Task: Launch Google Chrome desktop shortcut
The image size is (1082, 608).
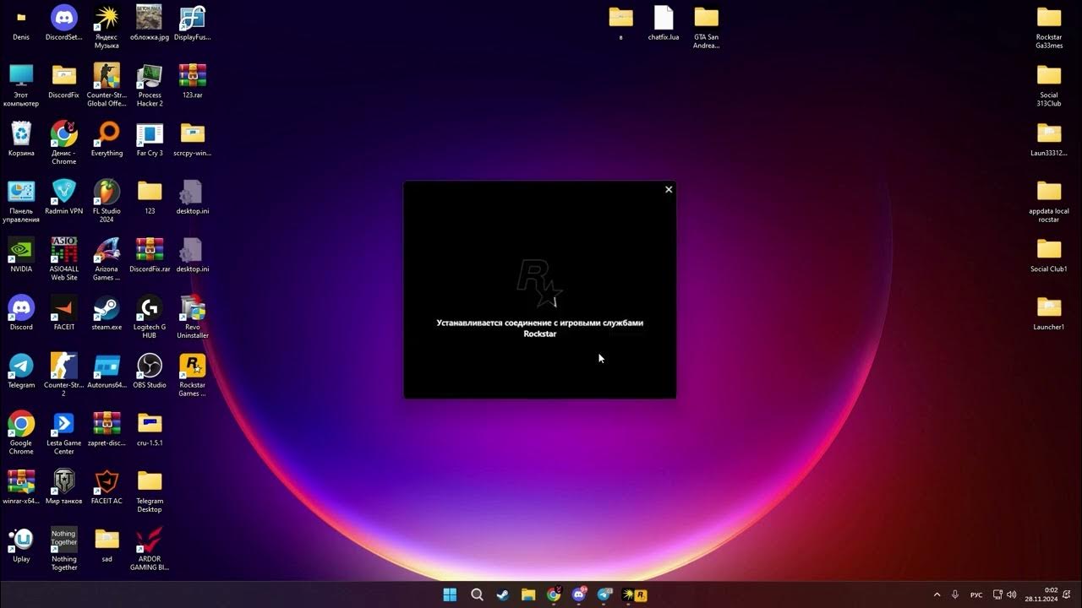Action: tap(21, 432)
